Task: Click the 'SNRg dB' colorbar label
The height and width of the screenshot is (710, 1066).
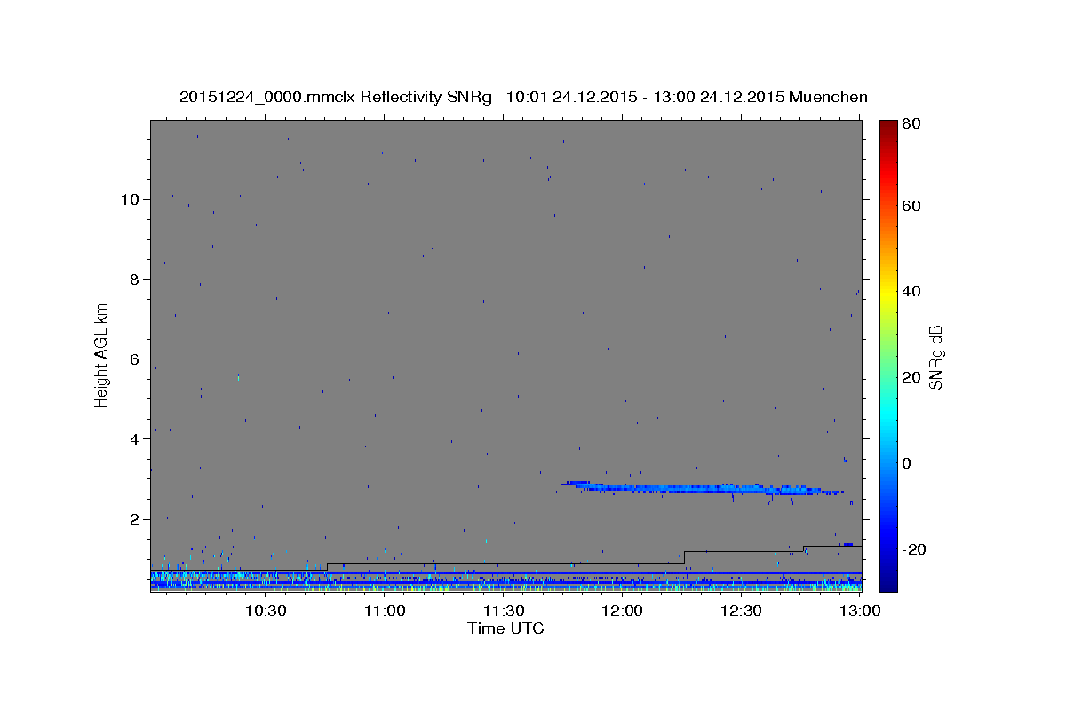Action: tap(935, 357)
